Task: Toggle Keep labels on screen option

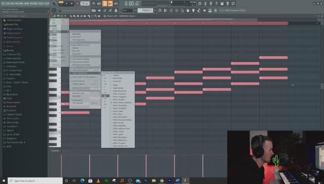Action: pyautogui.click(x=85, y=45)
